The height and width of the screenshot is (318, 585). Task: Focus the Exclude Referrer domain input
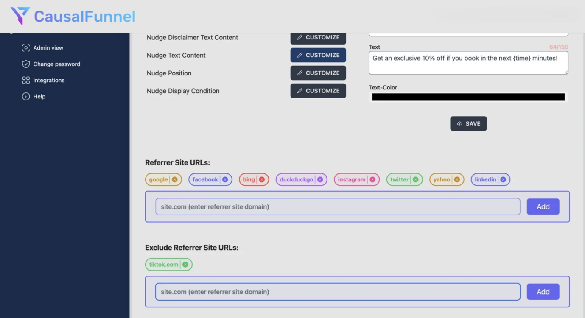(338, 292)
